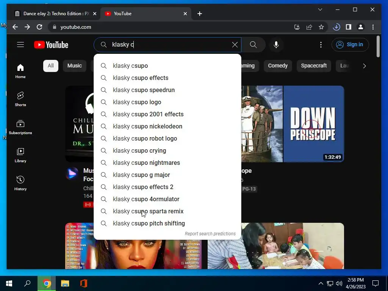Viewport: 388px width, 291px height.
Task: Open YouTube settings three-dot menu
Action: tap(321, 45)
